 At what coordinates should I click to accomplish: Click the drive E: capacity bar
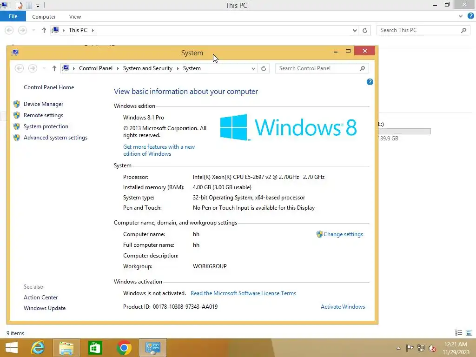[404, 132]
